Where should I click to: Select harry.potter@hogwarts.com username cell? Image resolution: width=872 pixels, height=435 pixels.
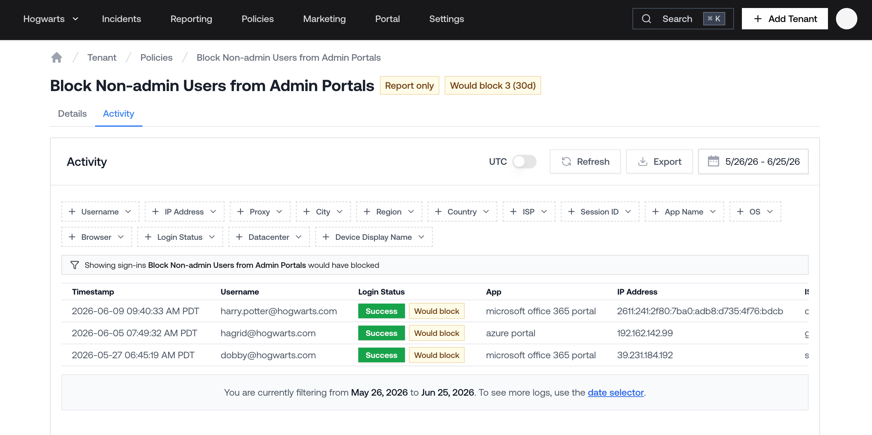[x=279, y=311]
